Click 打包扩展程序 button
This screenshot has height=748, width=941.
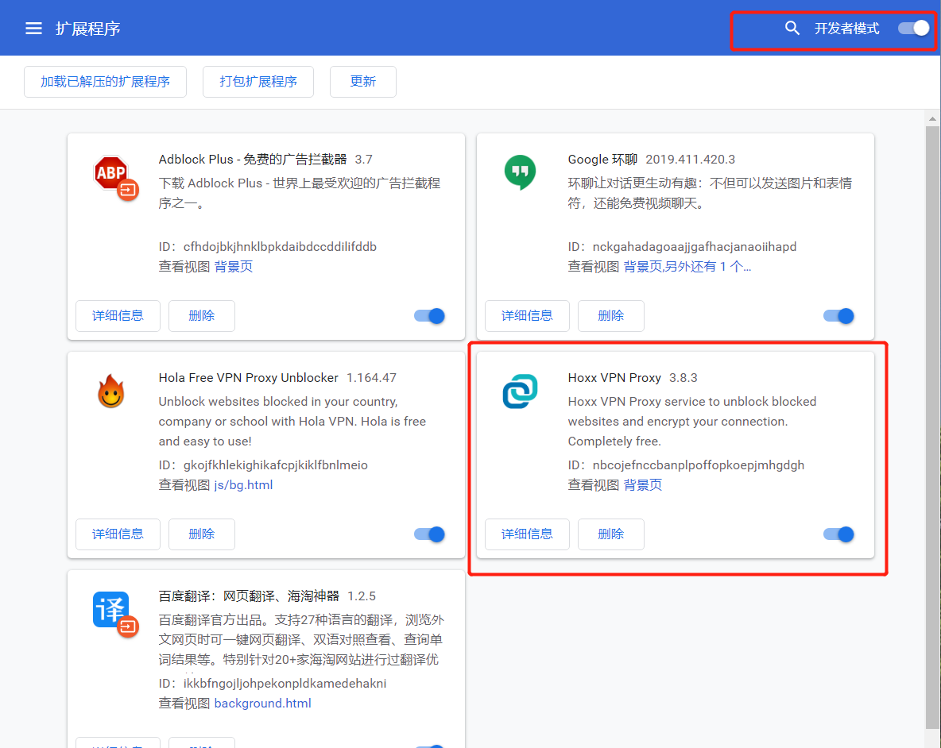tap(258, 82)
